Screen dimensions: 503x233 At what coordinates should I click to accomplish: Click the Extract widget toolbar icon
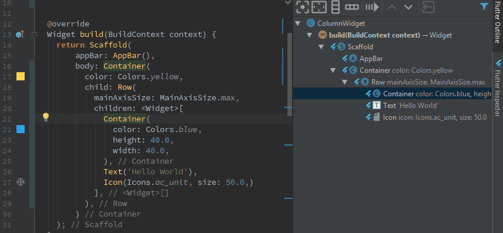[x=372, y=7]
